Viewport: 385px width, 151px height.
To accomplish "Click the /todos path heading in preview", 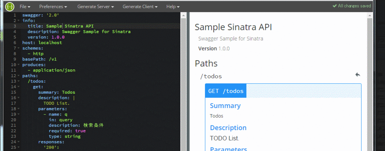I will (211, 76).
